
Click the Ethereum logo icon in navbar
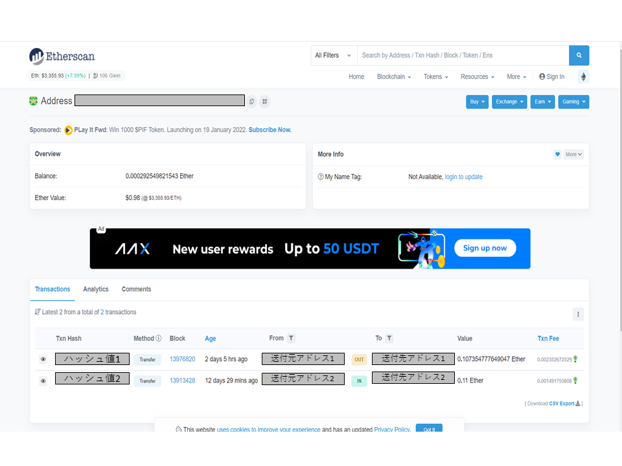tap(583, 77)
